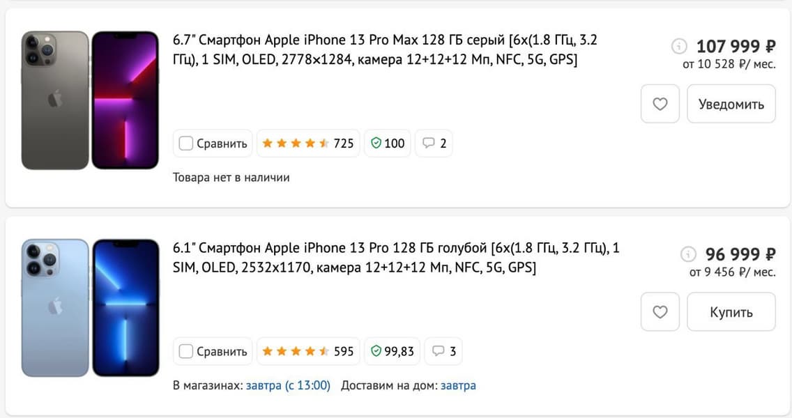The height and width of the screenshot is (418, 792).
Task: Add blue iPhone 13 Pro to favorites heart
Action: coord(660,312)
